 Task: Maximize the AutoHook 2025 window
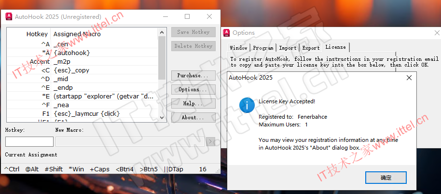coord(187,16)
